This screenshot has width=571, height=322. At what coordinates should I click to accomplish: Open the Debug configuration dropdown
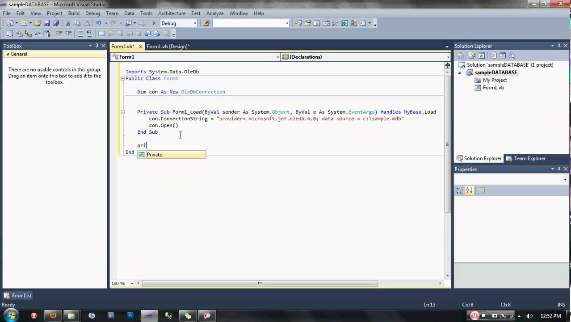click(195, 23)
